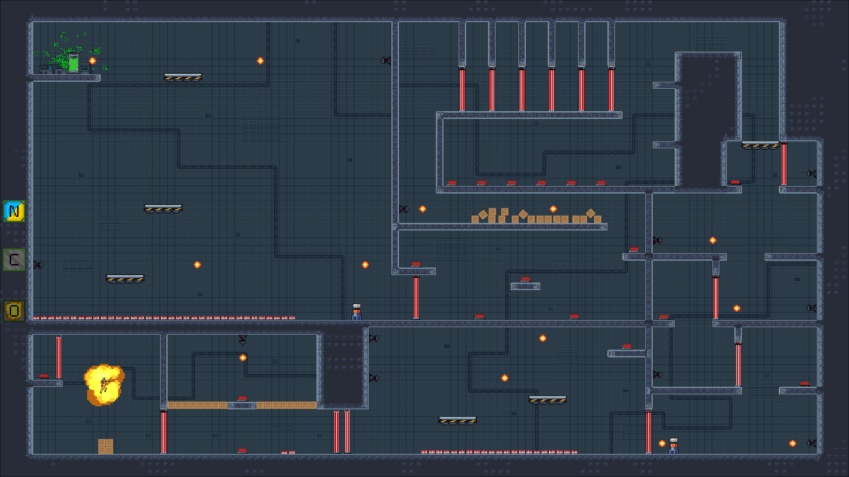Click the wall turret facing the crate pile shelf
Viewport: 849px width, 477px height.
[404, 209]
